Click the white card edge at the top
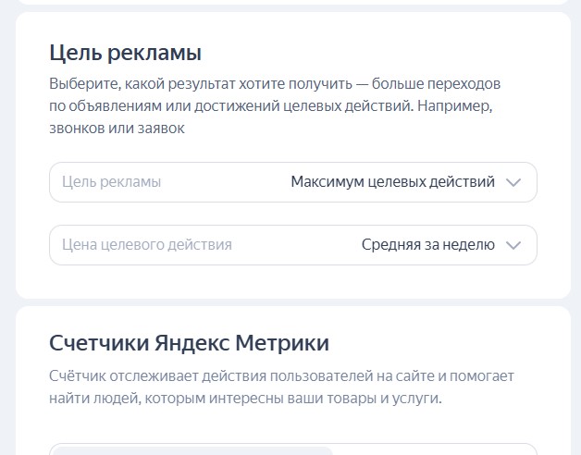The height and width of the screenshot is (455, 581). click(x=293, y=2)
